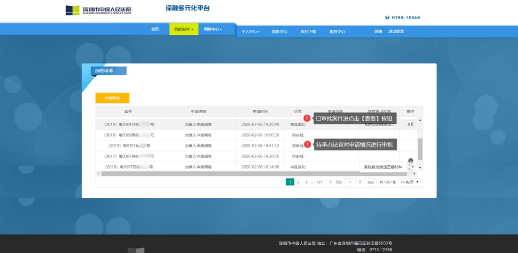Navigate to 首页 in the navigation bar

155,30
